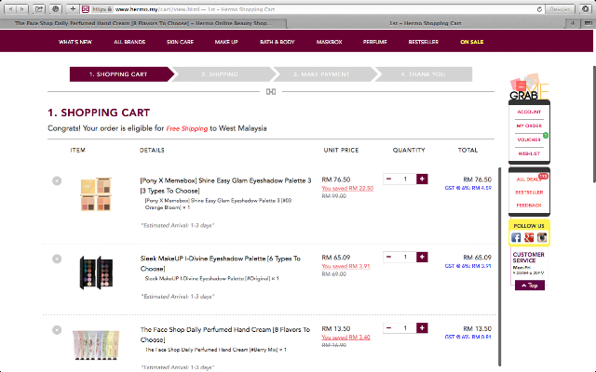This screenshot has height=372, width=596.
Task: Open Pony X Memebox Eyeshadow Palette product thumbnail
Action: (x=96, y=194)
